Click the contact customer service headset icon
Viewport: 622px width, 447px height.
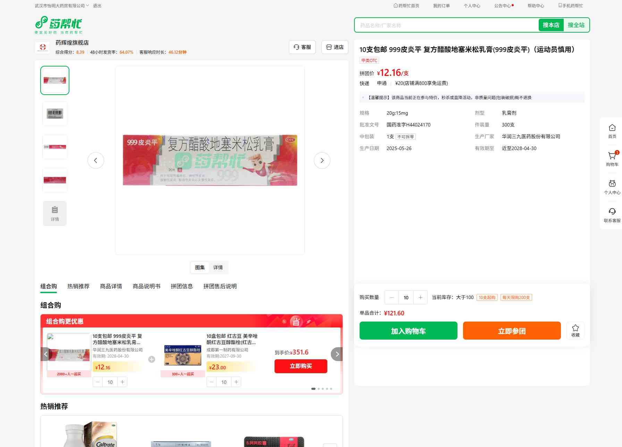pyautogui.click(x=612, y=212)
